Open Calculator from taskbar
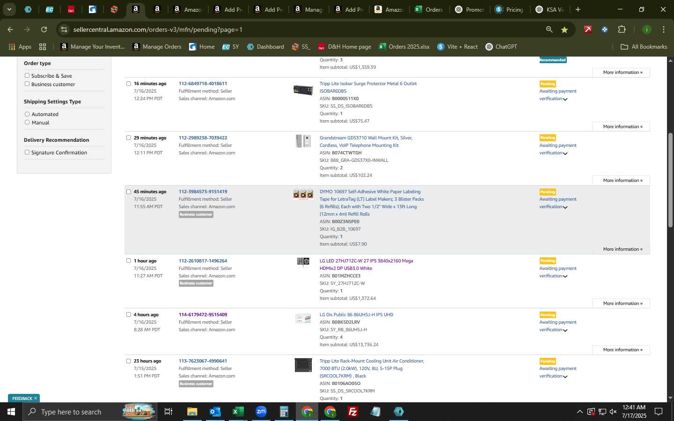Image resolution: width=674 pixels, height=421 pixels. coord(284,412)
